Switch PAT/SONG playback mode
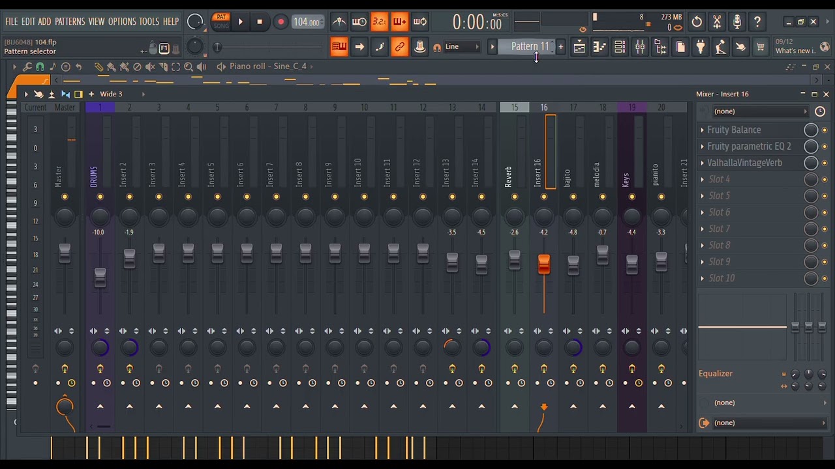This screenshot has width=835, height=469. [221, 21]
